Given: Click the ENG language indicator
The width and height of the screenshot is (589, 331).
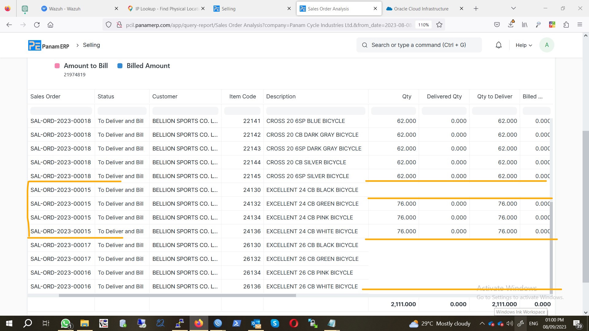Looking at the screenshot, I should click(x=533, y=323).
